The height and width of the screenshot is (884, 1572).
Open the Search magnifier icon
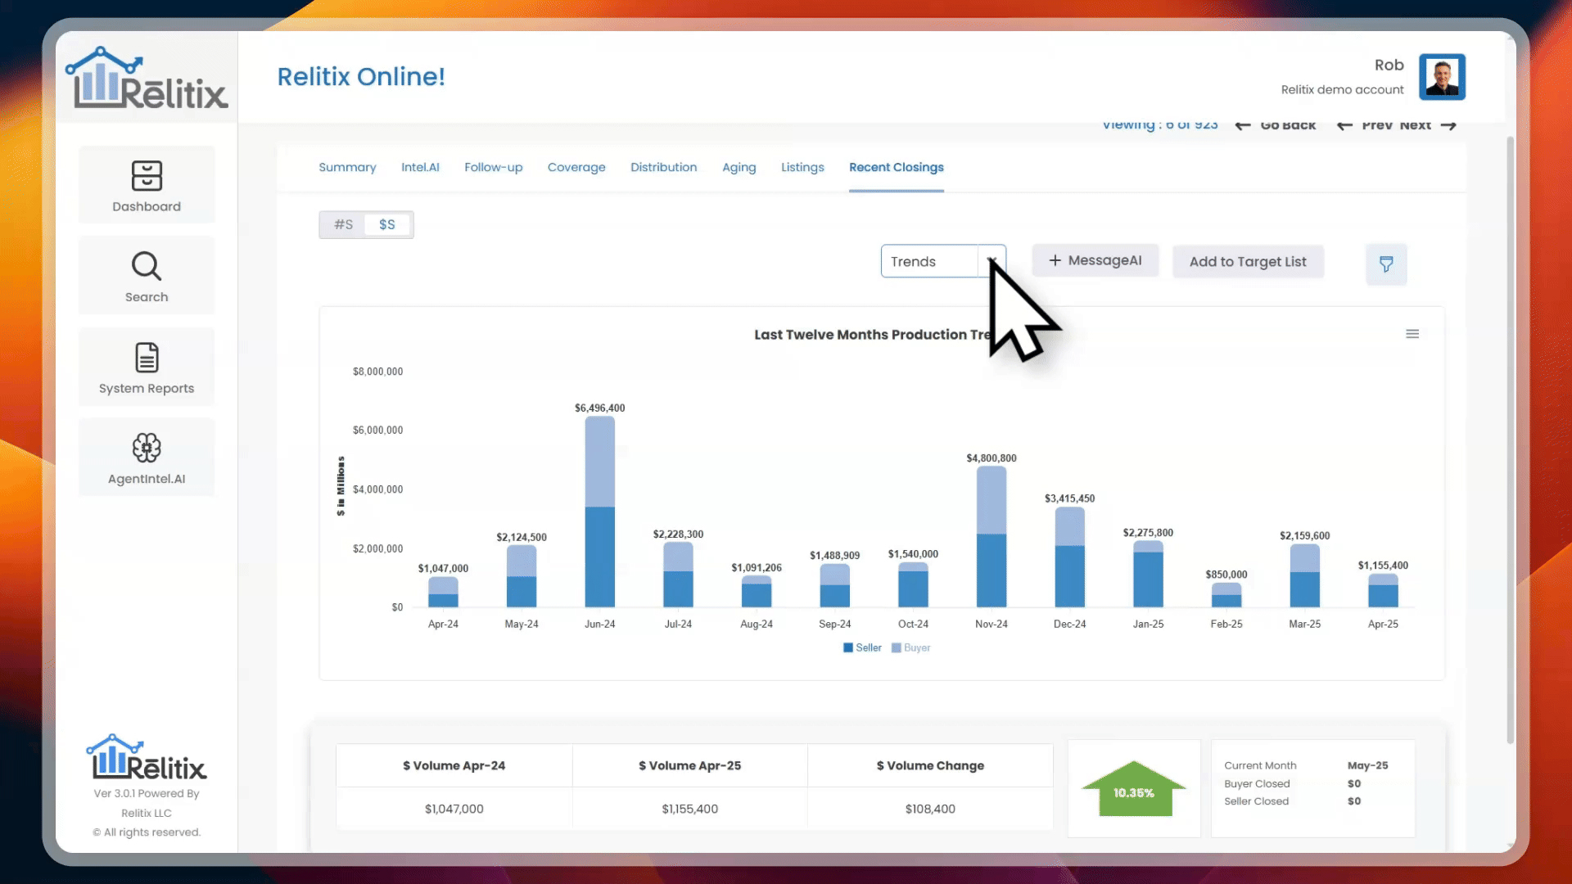pos(147,266)
